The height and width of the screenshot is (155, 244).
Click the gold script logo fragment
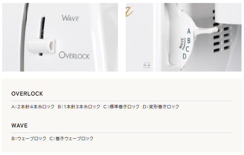point(129,11)
